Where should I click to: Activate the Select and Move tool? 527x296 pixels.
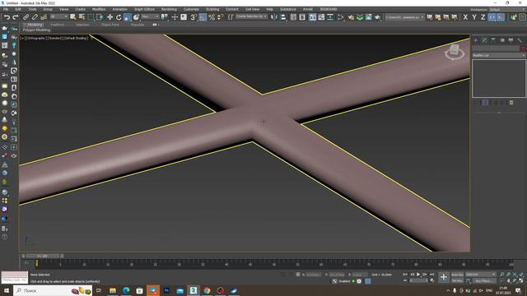coord(110,17)
